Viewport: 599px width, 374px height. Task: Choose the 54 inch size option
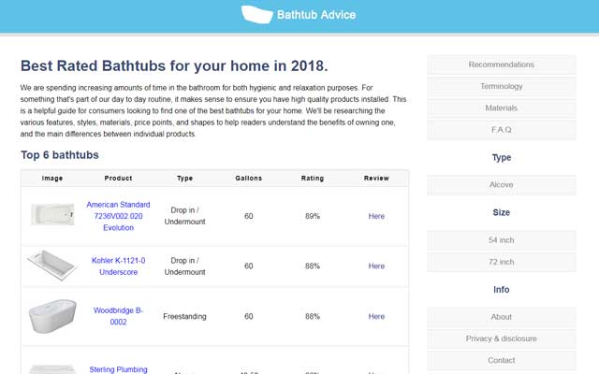pos(501,240)
